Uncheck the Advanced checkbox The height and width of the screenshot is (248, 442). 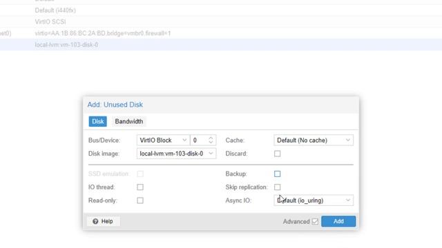pos(315,222)
